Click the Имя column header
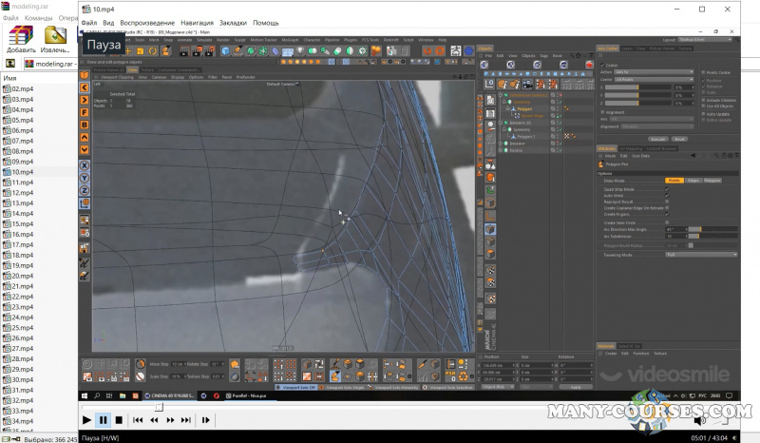 (x=10, y=78)
